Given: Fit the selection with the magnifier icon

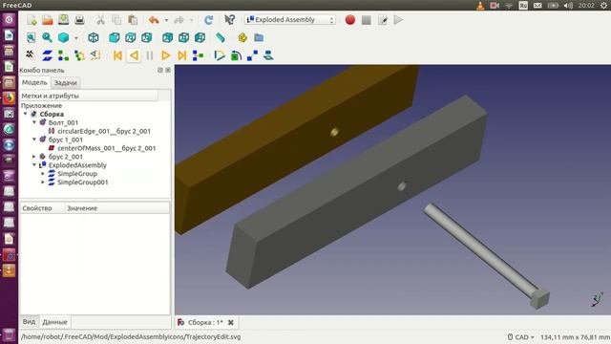Looking at the screenshot, I should coord(47,38).
